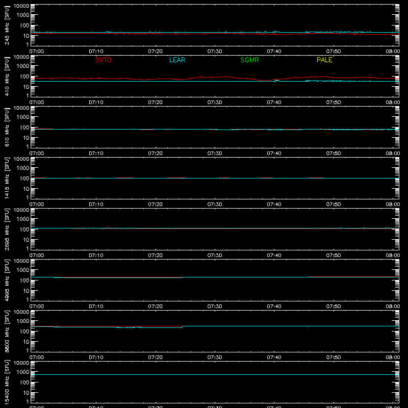Click the 1000 tick value on the 15400 MHz axis
Image resolution: width=408 pixels, height=408 pixels.
23,372
